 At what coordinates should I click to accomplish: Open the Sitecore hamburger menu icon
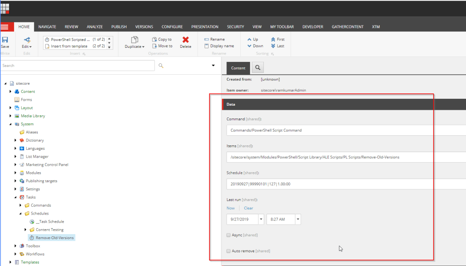(x=5, y=27)
